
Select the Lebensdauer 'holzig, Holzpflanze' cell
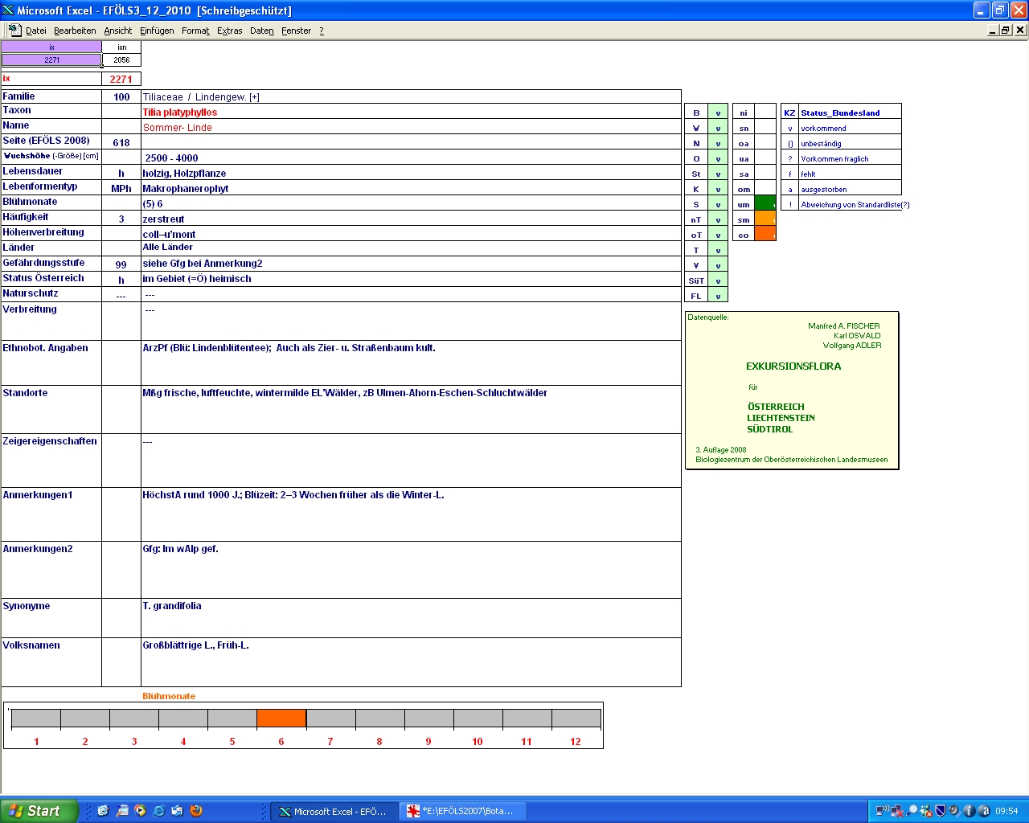pos(411,173)
